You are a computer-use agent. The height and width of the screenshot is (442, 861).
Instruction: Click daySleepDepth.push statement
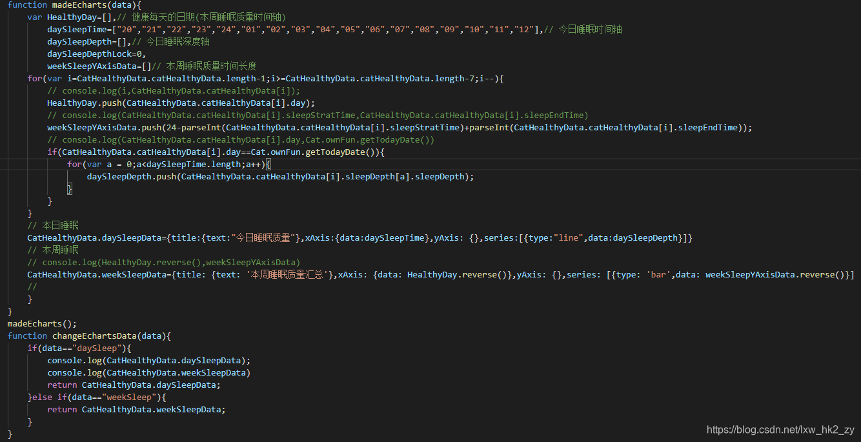(280, 177)
